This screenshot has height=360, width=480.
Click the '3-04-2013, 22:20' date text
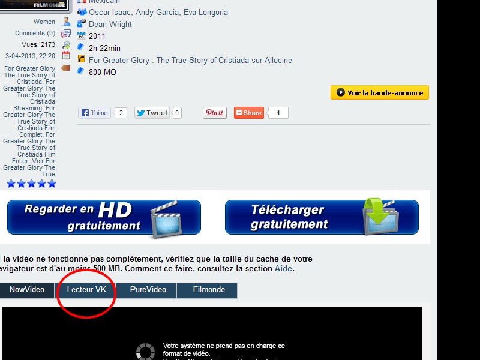(x=31, y=56)
